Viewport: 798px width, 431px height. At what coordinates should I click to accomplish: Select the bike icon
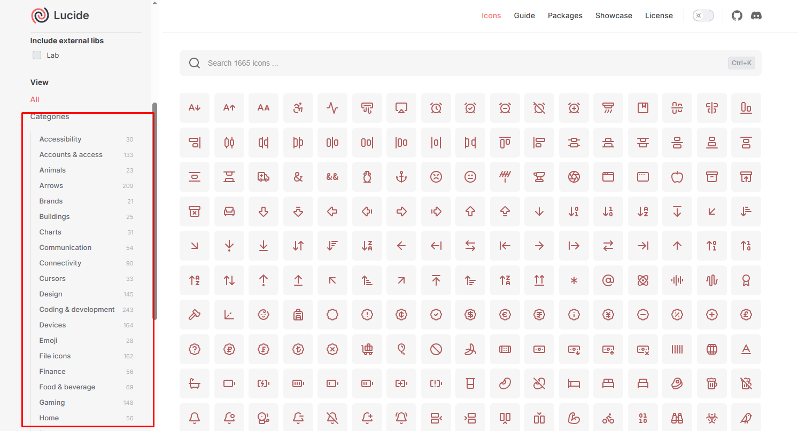[608, 418]
